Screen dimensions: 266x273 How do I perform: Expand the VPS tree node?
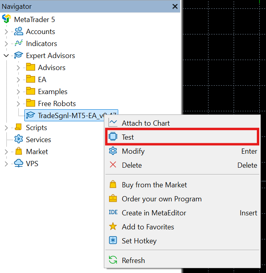[6, 164]
